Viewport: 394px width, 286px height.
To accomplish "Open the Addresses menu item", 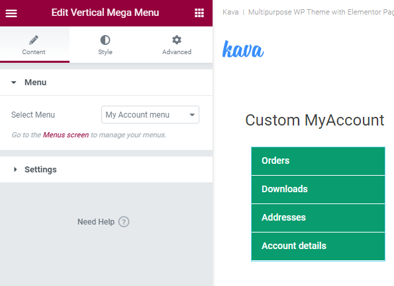I will [x=318, y=218].
